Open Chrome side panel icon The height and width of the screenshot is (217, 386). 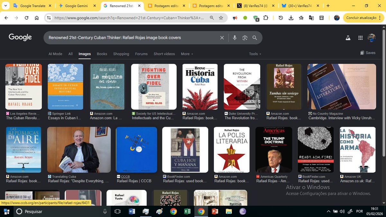tap(322, 18)
